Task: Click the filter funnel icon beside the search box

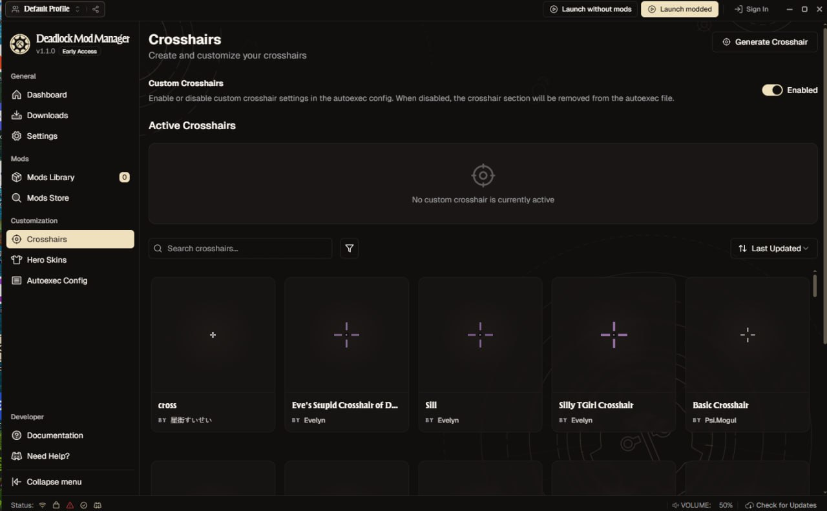Action: (x=350, y=248)
